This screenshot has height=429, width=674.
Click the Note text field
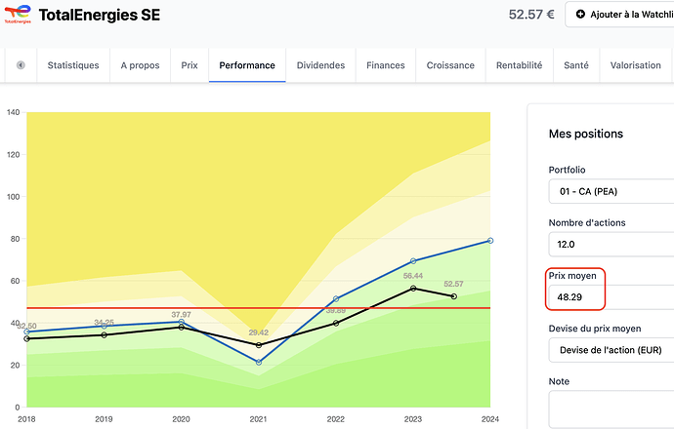pyautogui.click(x=611, y=409)
